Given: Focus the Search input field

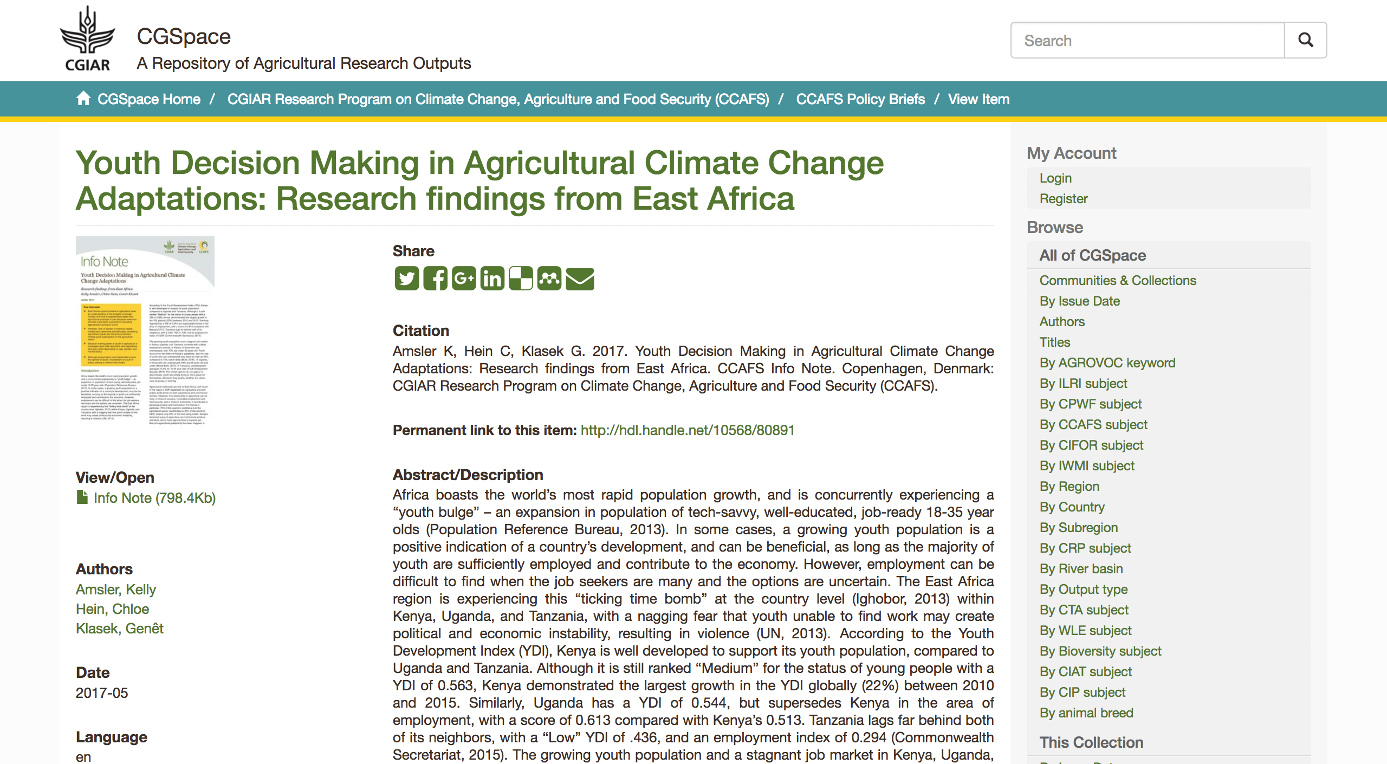Looking at the screenshot, I should point(1148,40).
